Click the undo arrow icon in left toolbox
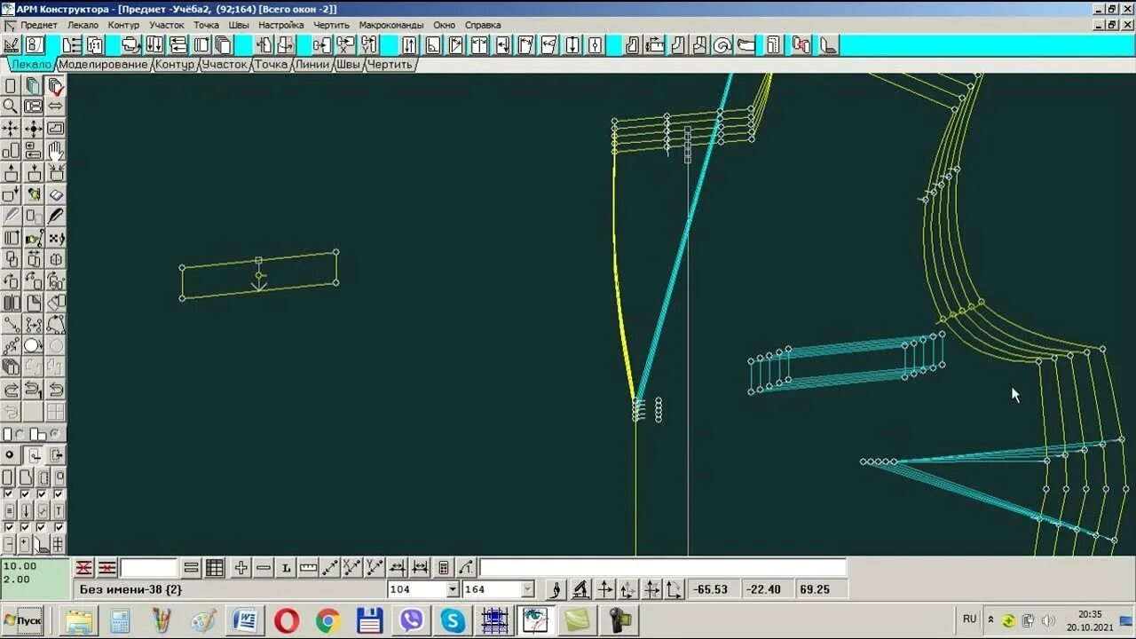The height and width of the screenshot is (639, 1136). tap(55, 388)
